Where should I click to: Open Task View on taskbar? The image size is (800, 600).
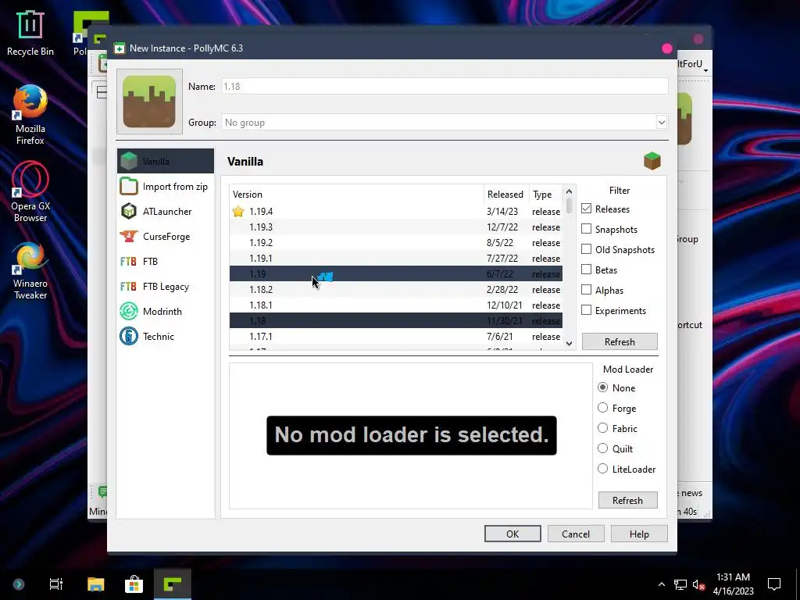click(55, 584)
